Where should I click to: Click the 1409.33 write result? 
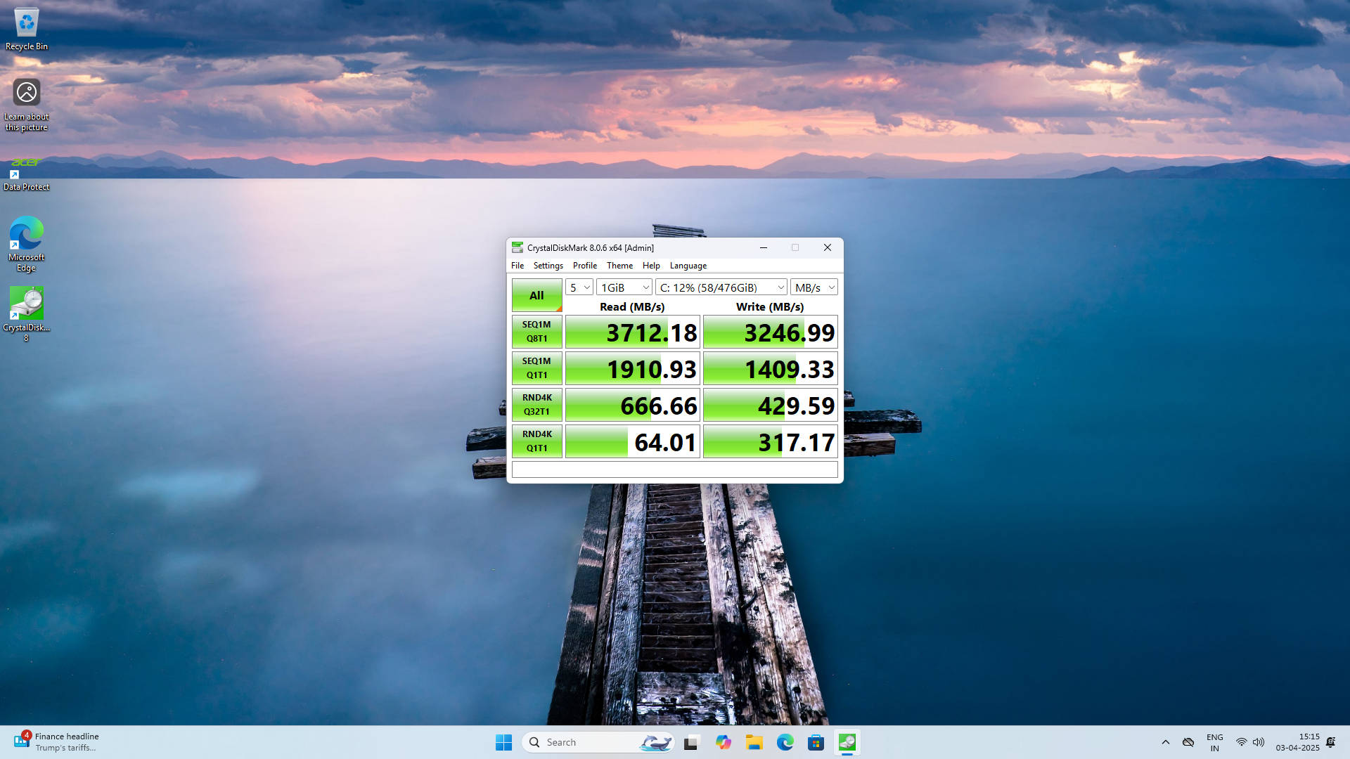pos(771,368)
